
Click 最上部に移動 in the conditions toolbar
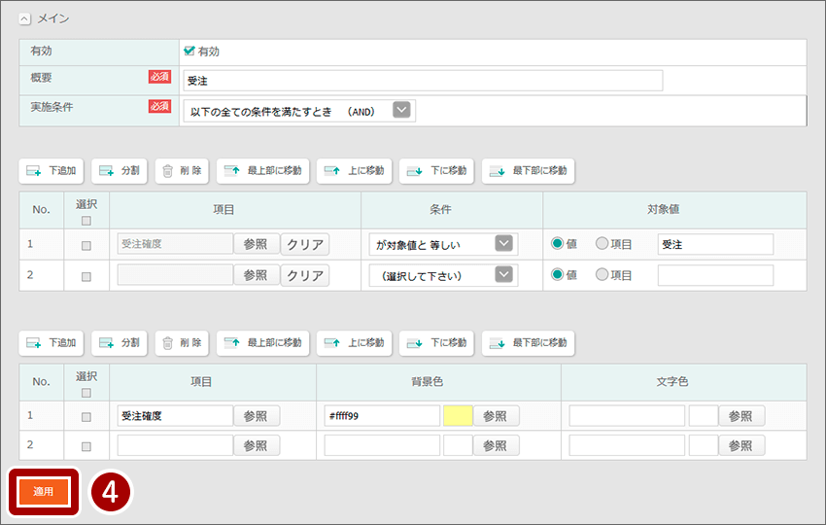(263, 171)
